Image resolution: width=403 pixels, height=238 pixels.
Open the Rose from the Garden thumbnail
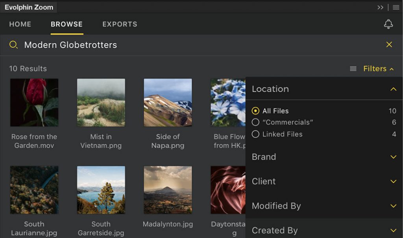(x=34, y=103)
